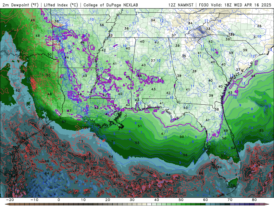Click the 0 label on the color scale

pos(59,200)
